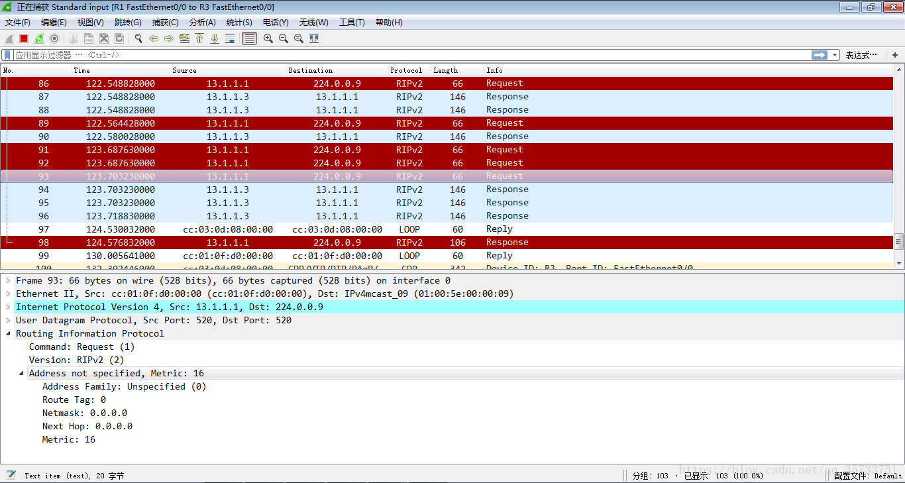Toggle auto-scroll during live capture icon
905x483 pixels.
(230, 38)
